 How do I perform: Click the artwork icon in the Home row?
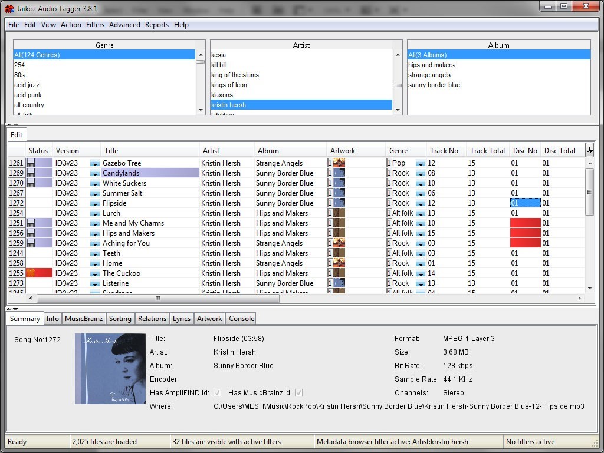pyautogui.click(x=338, y=263)
